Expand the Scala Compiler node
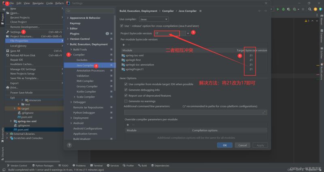This screenshot has height=172, width=324. pyautogui.click(x=75, y=97)
